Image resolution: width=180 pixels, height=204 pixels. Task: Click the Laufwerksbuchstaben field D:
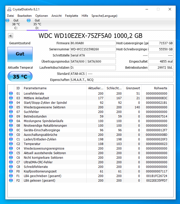[x=93, y=68]
